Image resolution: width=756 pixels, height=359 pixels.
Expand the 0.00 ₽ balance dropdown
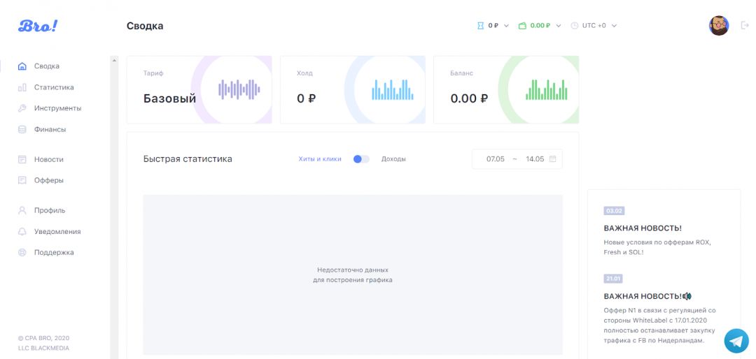tap(559, 26)
